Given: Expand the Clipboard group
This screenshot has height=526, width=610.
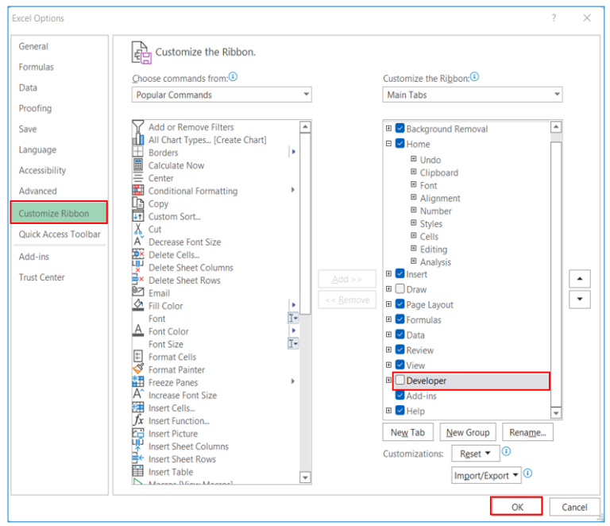Looking at the screenshot, I should 414,172.
